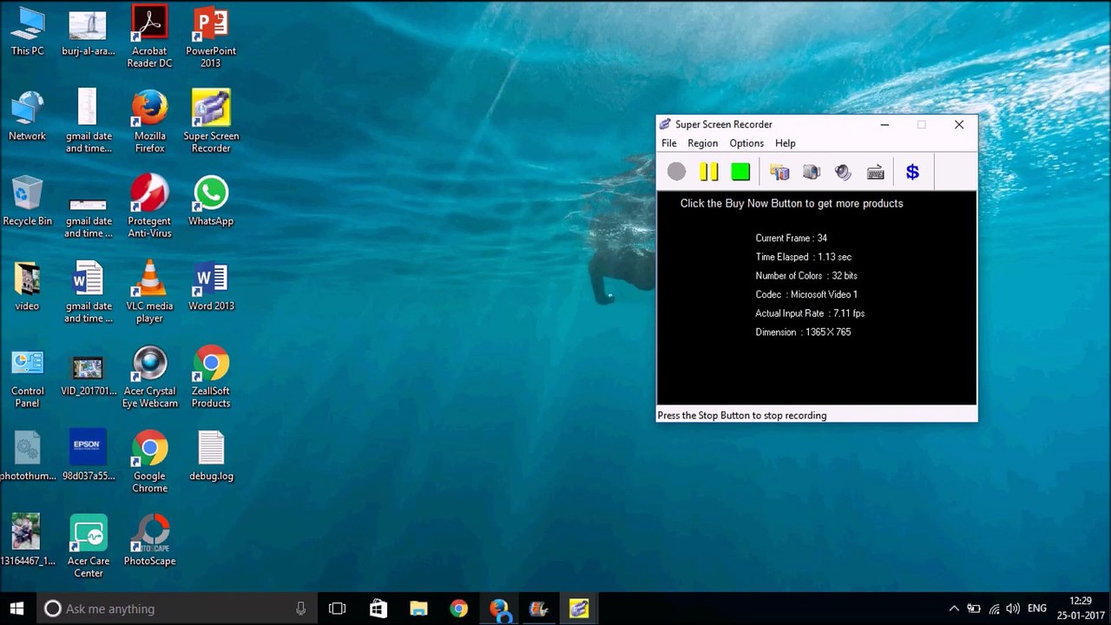Pause recording with the yellow pause button
1111x625 pixels.
(709, 172)
